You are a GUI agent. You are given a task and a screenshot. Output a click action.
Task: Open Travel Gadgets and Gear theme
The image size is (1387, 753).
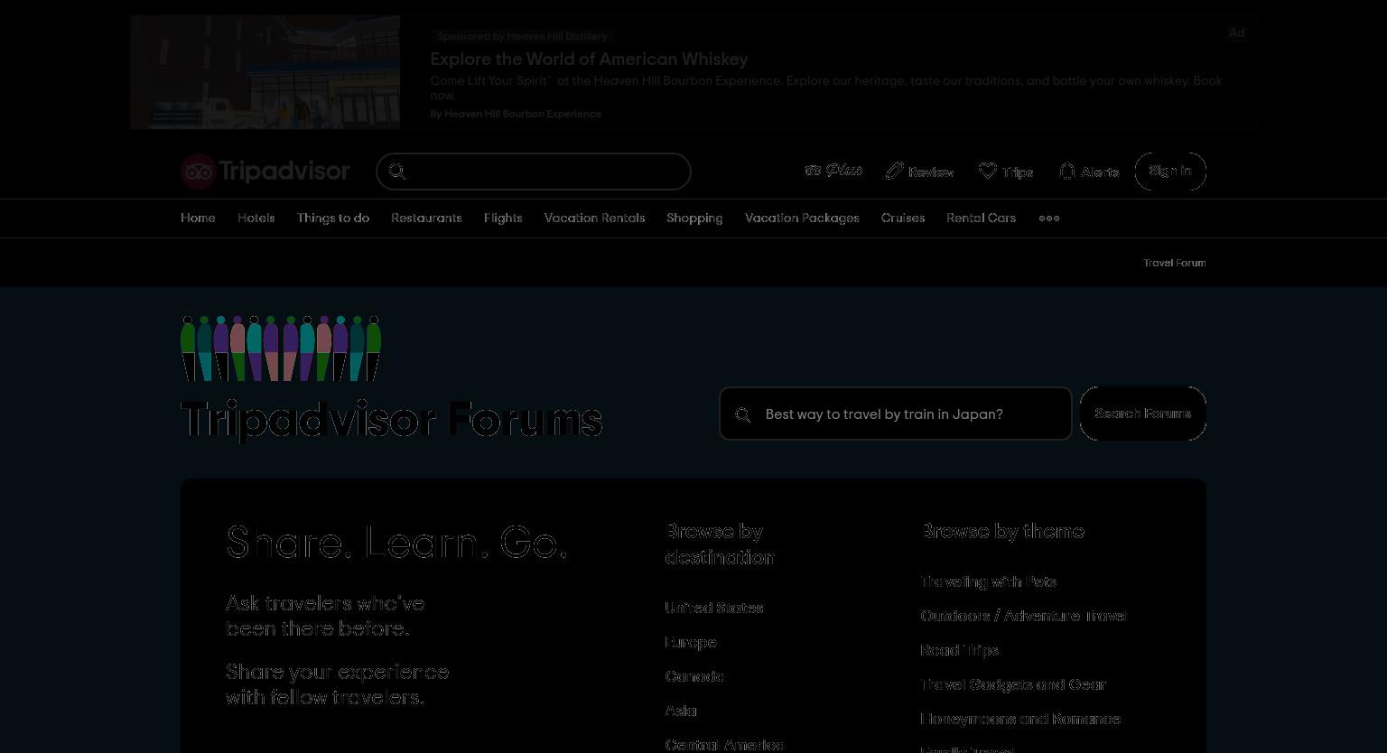pyautogui.click(x=1013, y=685)
